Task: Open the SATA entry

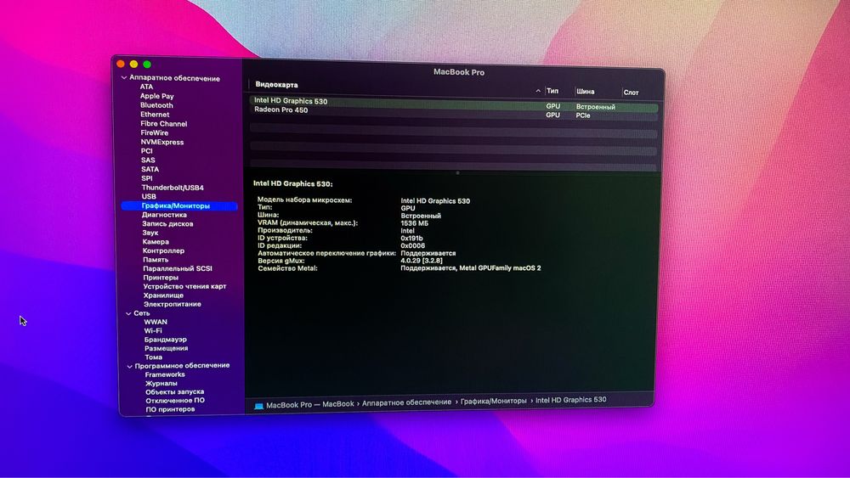Action: click(x=150, y=170)
